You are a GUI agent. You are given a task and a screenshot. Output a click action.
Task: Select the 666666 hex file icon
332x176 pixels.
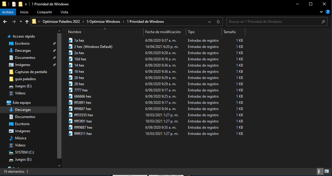point(70,96)
